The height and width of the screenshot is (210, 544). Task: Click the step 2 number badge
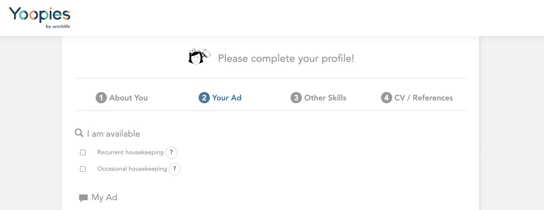point(204,98)
